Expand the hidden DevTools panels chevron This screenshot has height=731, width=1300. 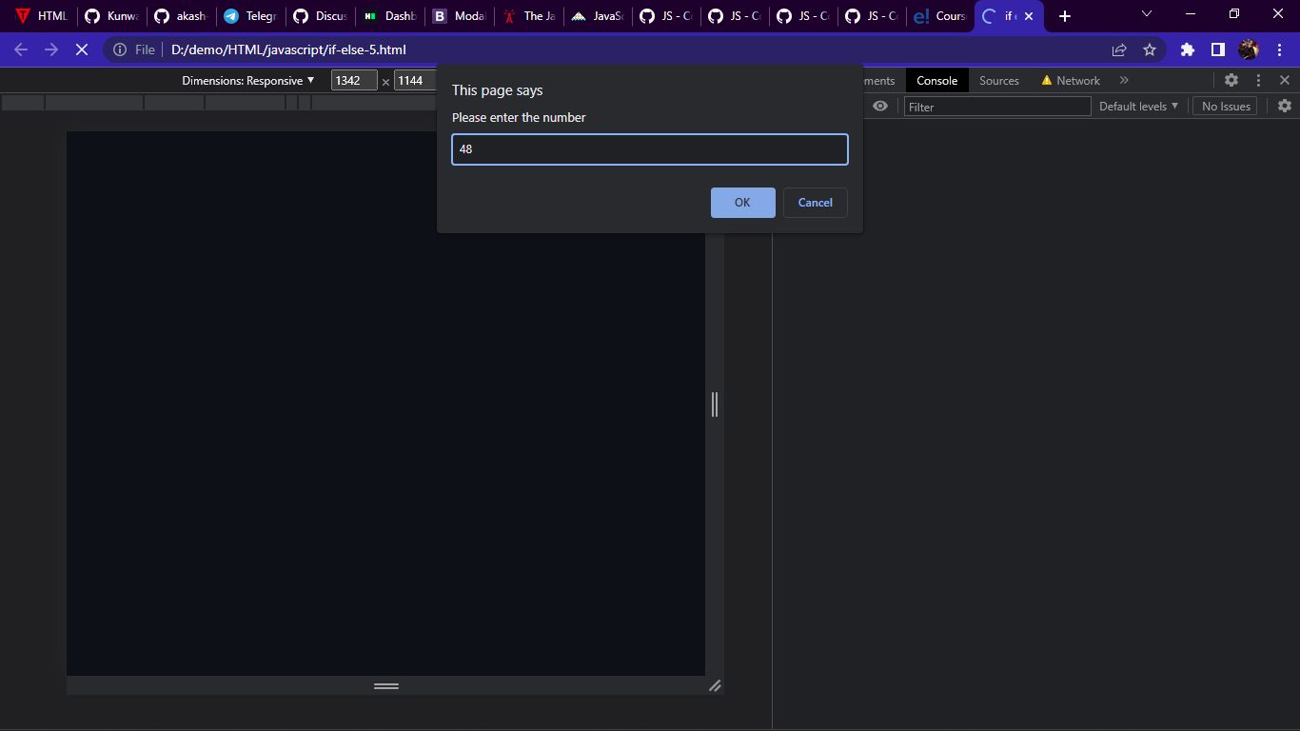click(1124, 80)
